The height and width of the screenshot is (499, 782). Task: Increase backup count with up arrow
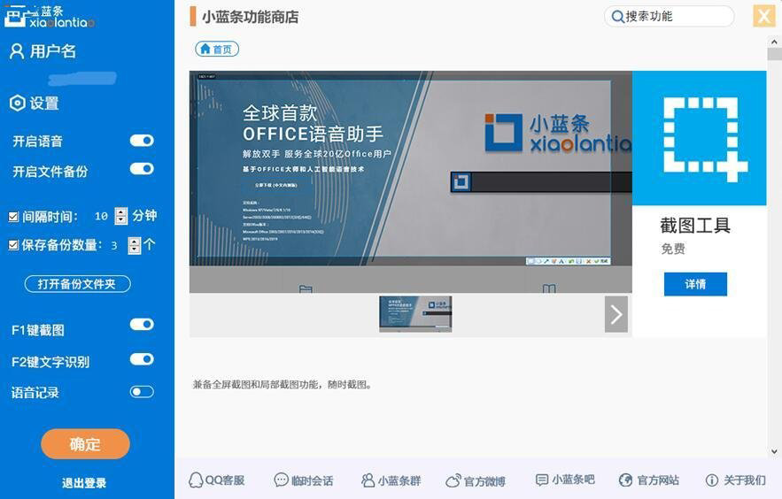point(134,241)
